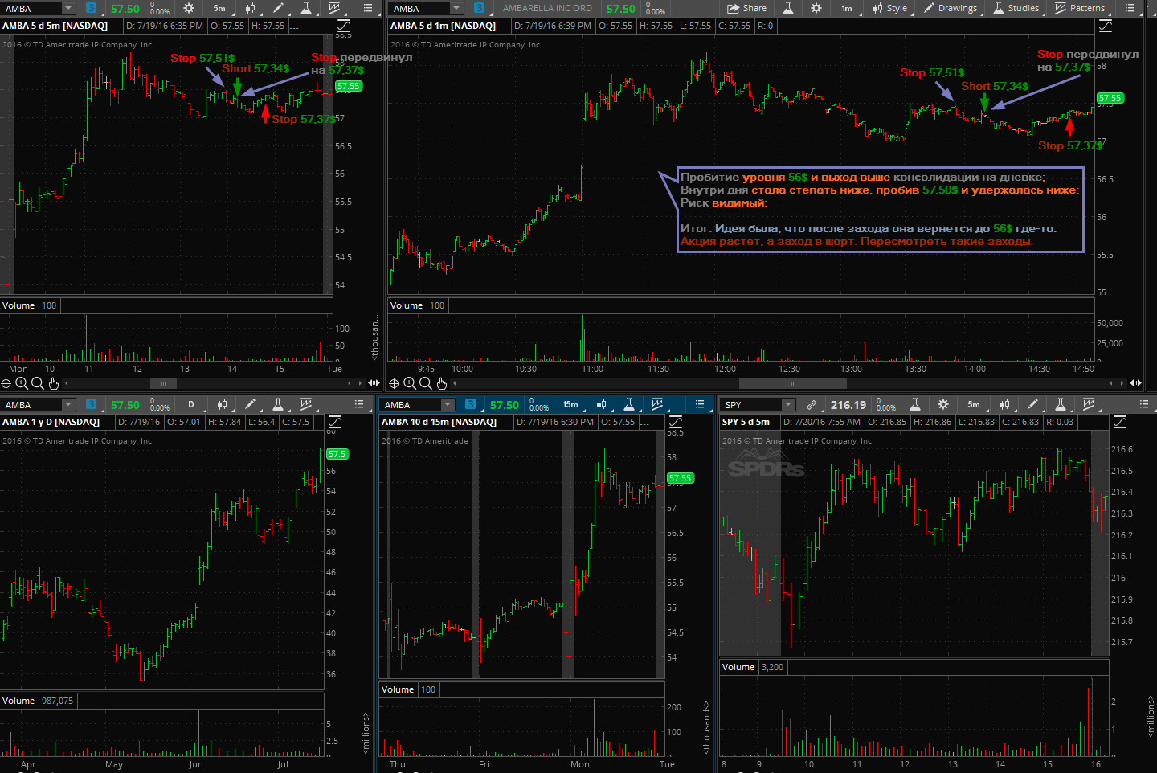Change 5m timeframe in top-left chart
Screen dimensions: 1157x773
(219, 8)
